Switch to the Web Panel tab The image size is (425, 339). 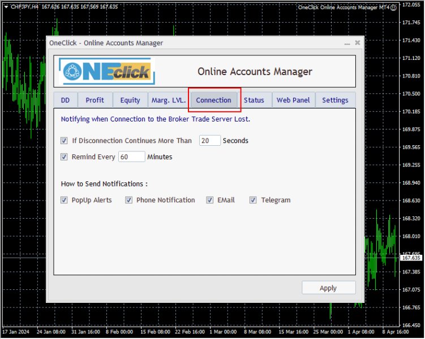(x=293, y=100)
